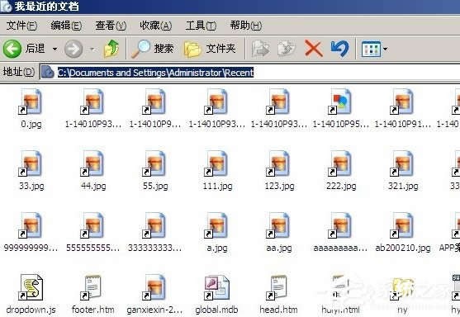460x317 pixels.
Task: Open the 收藏(A) menu
Action: coord(155,26)
